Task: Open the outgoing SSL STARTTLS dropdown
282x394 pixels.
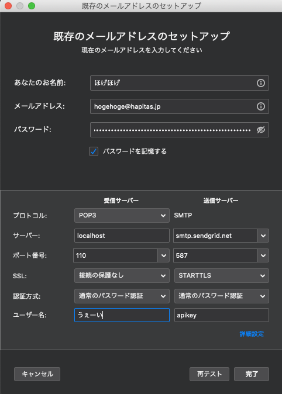Action: 222,276
